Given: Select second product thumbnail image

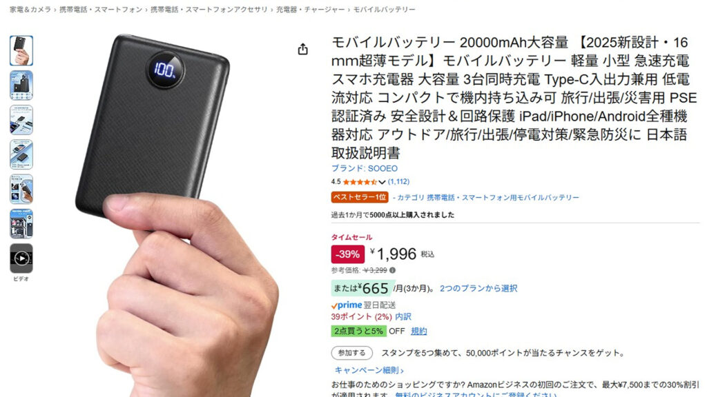Looking at the screenshot, I should [21, 85].
